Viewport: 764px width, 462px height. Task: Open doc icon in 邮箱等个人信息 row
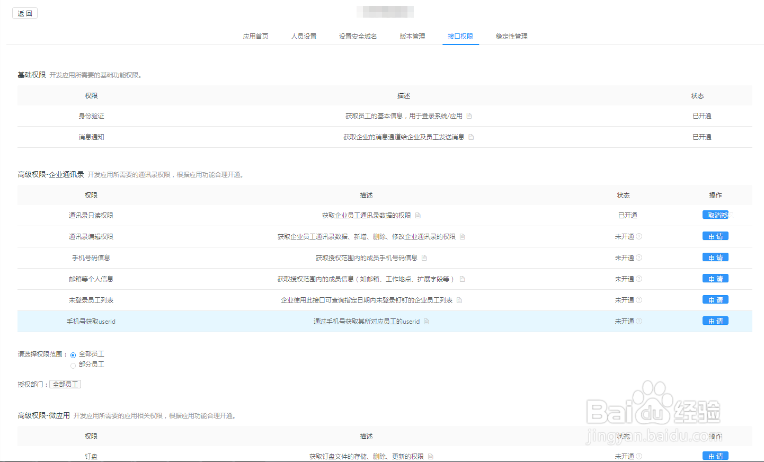tap(463, 279)
